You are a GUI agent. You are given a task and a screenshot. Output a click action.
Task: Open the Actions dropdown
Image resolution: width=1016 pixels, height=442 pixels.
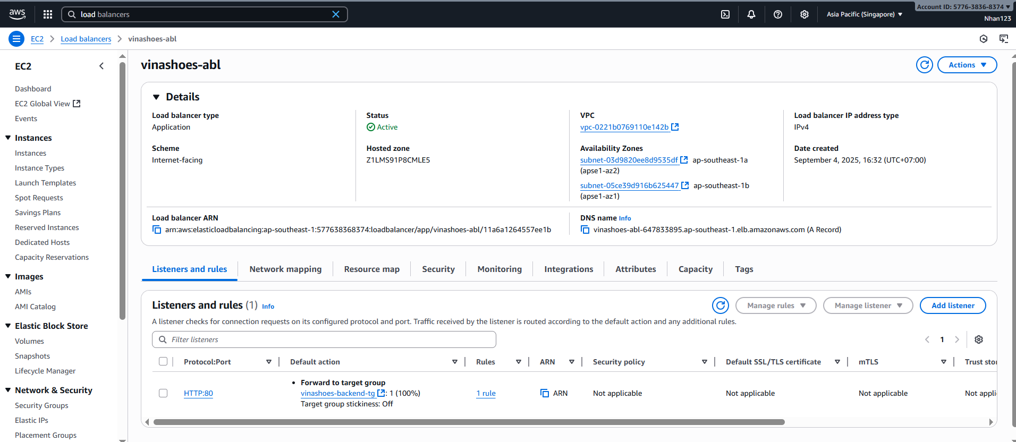[x=967, y=65]
